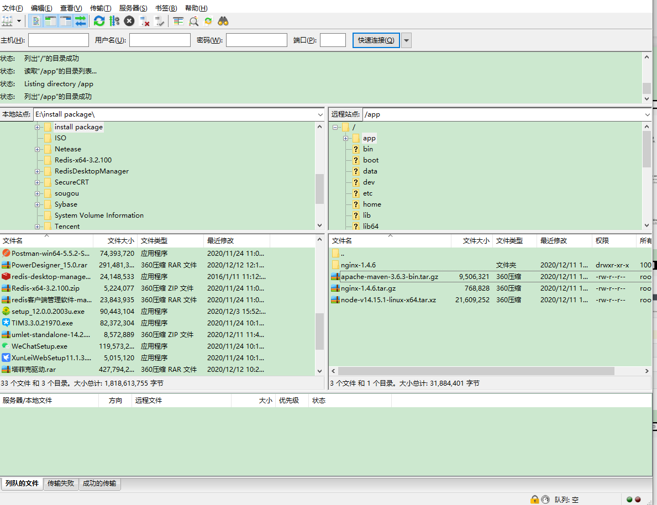Expand the Netease folder node

pos(37,149)
